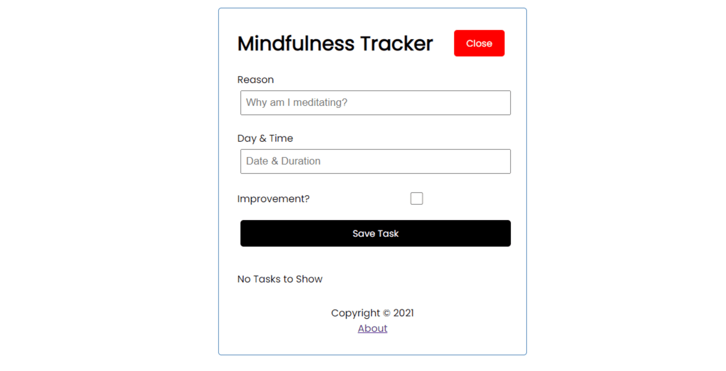Click the 'Improvement?' label text
The height and width of the screenshot is (371, 726).
pos(273,199)
